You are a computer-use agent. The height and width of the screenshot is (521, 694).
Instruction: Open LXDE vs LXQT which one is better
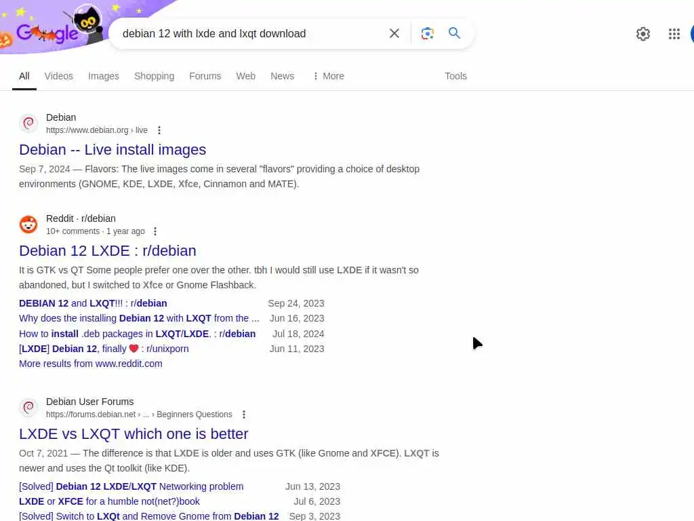click(x=134, y=433)
